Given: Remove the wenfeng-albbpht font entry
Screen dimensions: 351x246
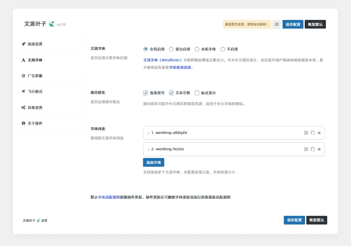Looking at the screenshot, I should pyautogui.click(x=319, y=133).
